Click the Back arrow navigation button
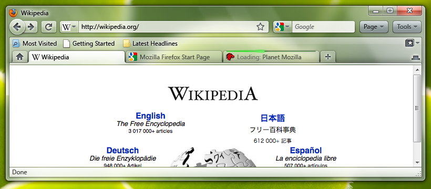The width and height of the screenshot is (431, 189). click(17, 27)
